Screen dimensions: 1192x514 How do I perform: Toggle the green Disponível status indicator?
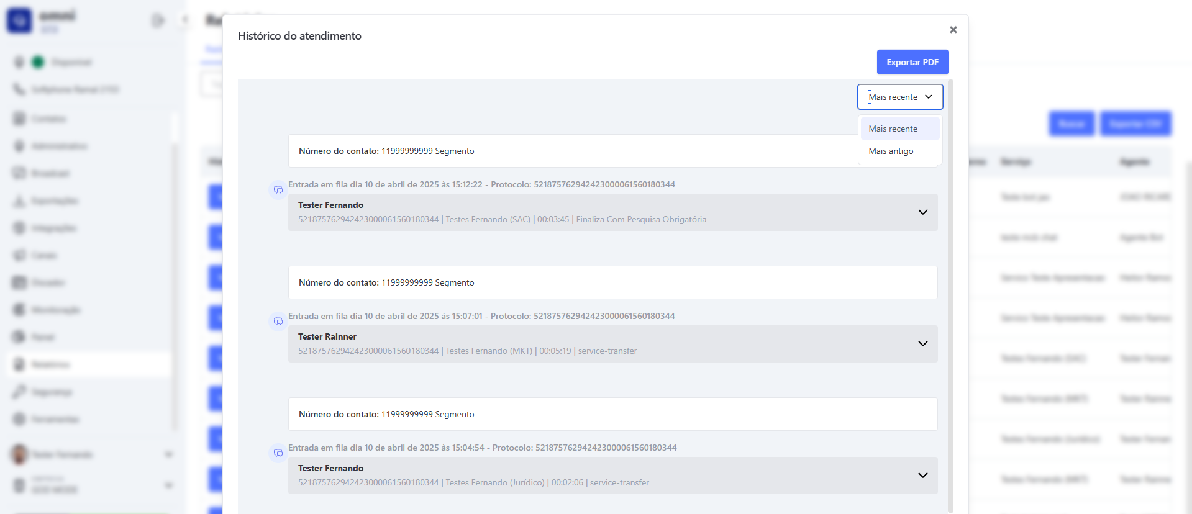click(x=38, y=62)
